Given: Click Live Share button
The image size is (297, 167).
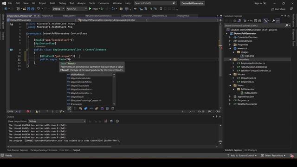Looking at the screenshot, I should [278, 9].
